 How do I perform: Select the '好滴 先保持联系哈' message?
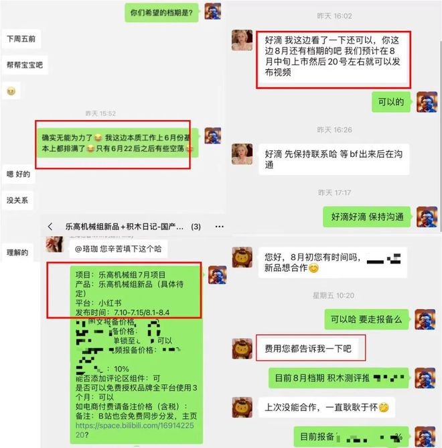334,160
